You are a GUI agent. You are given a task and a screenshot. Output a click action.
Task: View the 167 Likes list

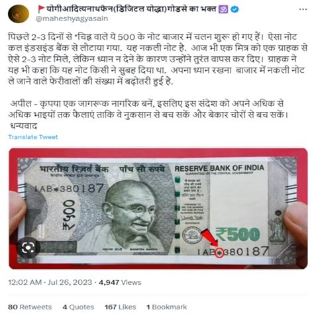[121, 307]
